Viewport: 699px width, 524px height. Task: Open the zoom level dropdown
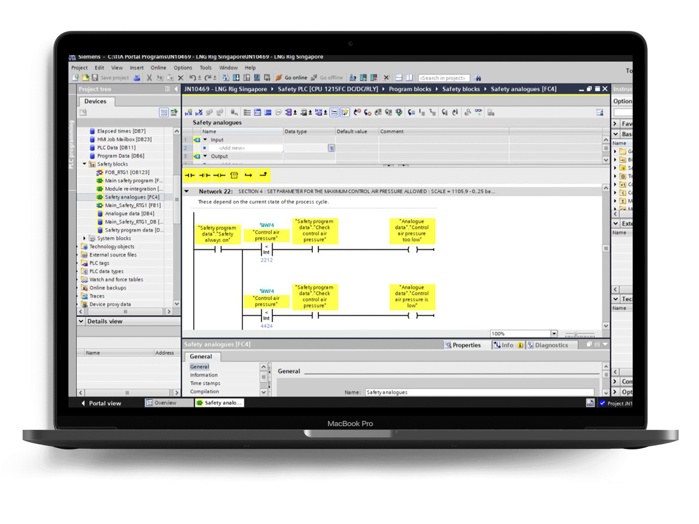click(x=554, y=334)
